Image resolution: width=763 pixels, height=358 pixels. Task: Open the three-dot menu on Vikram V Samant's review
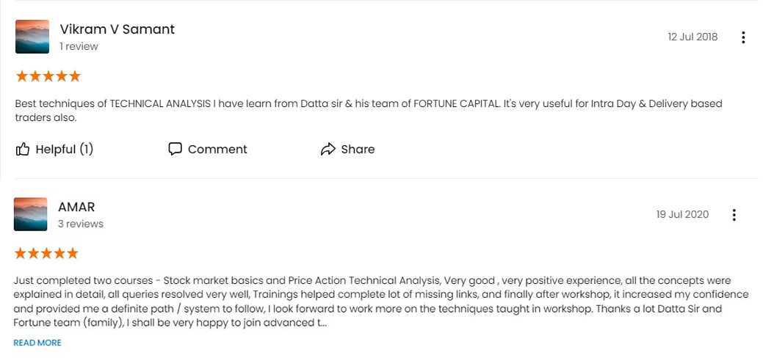point(743,37)
